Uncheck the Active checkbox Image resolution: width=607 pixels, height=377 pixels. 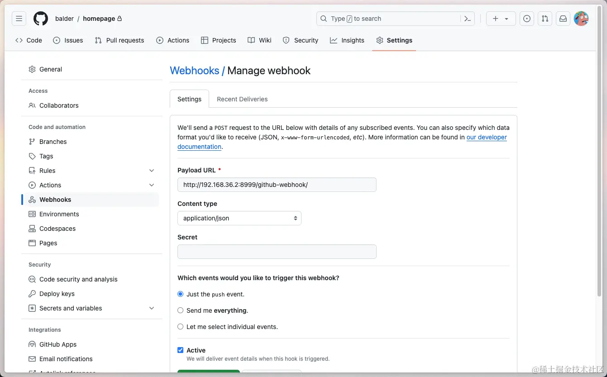coord(181,350)
